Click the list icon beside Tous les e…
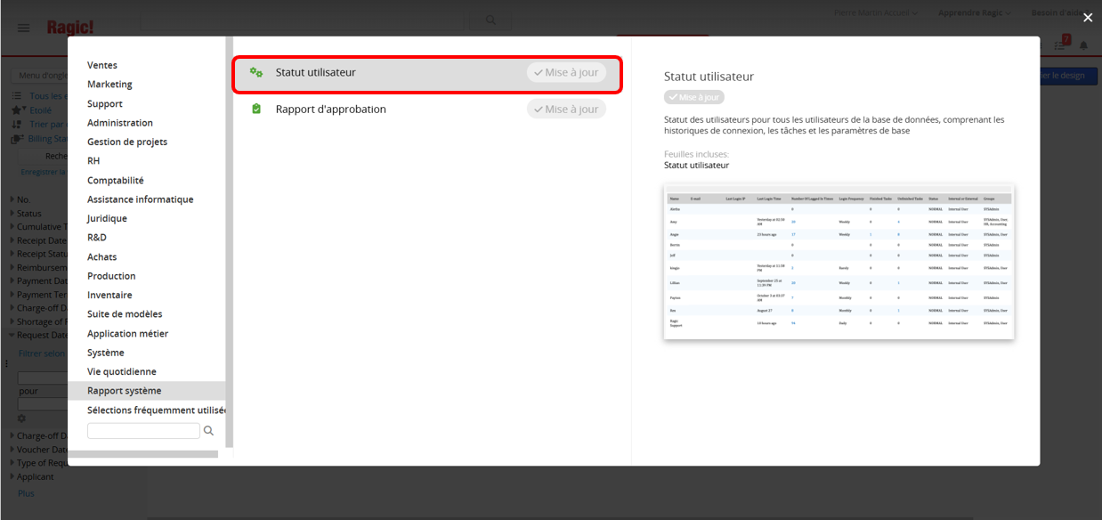This screenshot has height=520, width=1102. (x=17, y=96)
